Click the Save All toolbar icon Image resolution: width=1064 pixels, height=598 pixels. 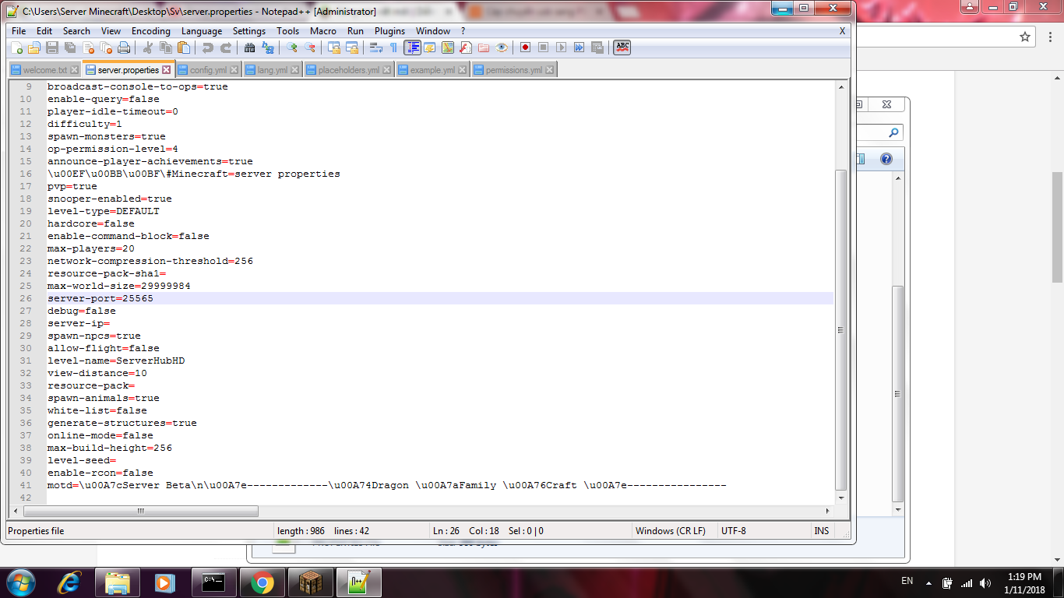[70, 47]
